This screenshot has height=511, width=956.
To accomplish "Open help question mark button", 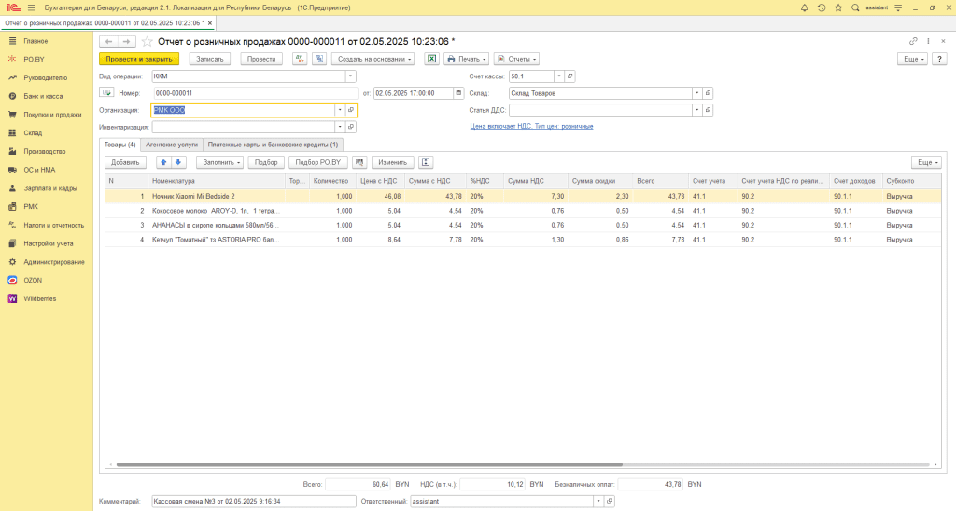I will [939, 59].
